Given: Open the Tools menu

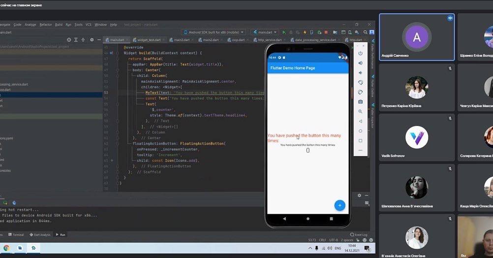Looking at the screenshot, I should tap(78, 25).
